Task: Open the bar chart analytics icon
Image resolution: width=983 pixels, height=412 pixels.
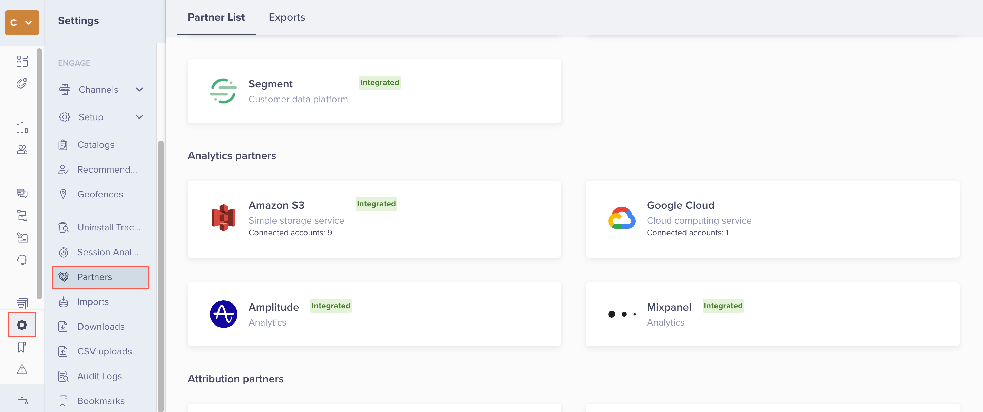Action: pos(22,128)
